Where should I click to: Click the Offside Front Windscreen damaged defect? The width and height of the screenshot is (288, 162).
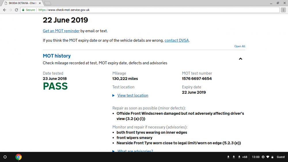tap(180, 116)
